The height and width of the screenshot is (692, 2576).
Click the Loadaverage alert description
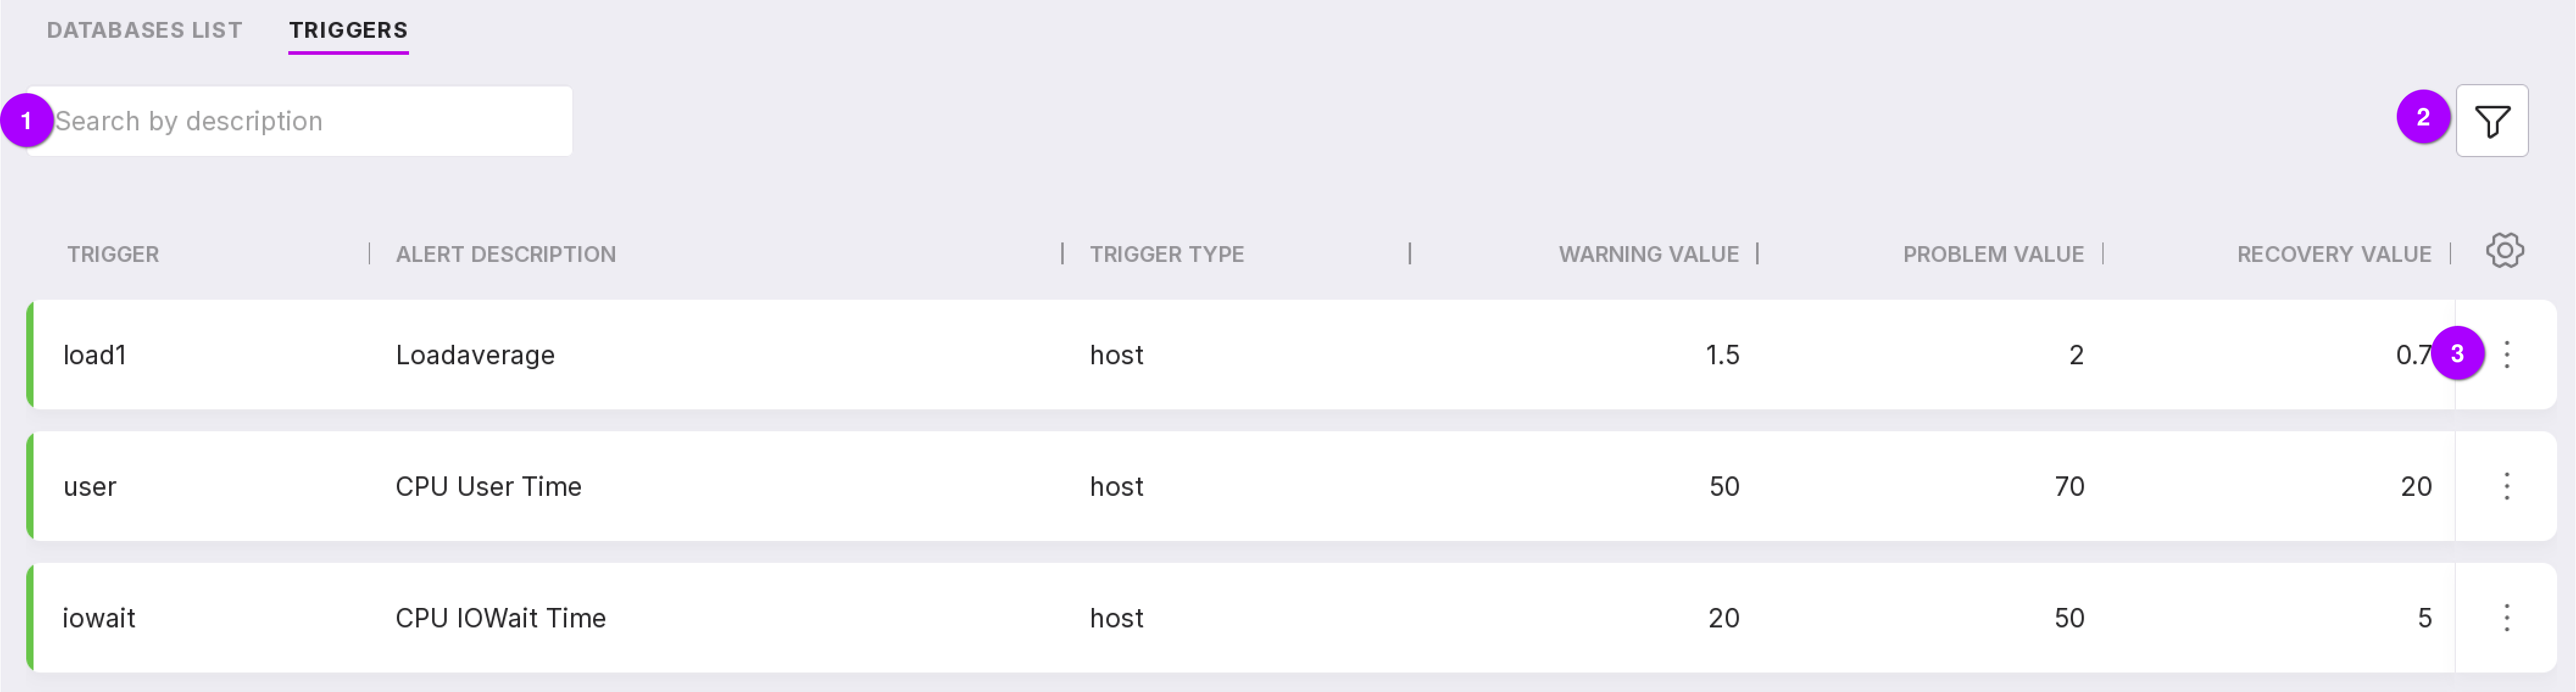475,355
